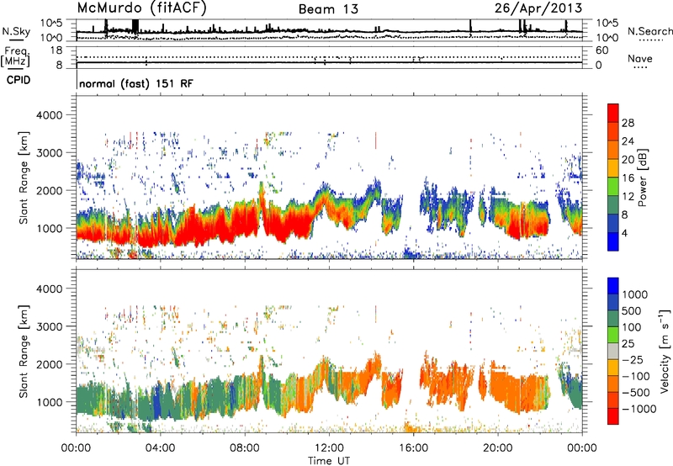Screen dimensions: 673x466
Task: Click the gray segment of velocity colorbar
Action: coord(613,351)
